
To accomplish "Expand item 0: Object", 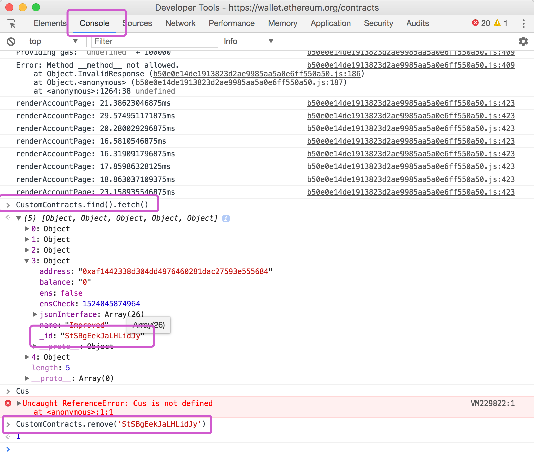I will click(x=27, y=229).
